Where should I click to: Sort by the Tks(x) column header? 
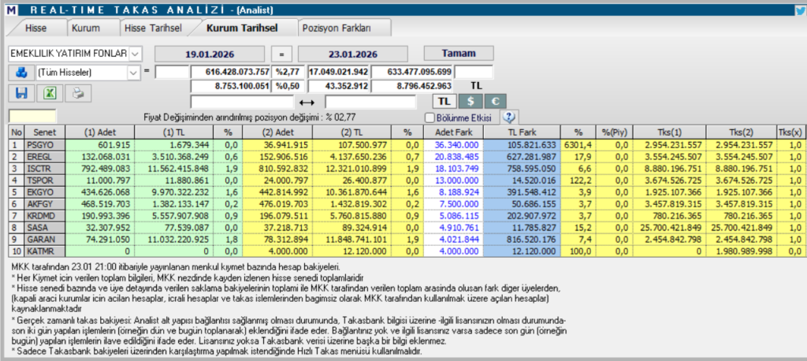(791, 132)
